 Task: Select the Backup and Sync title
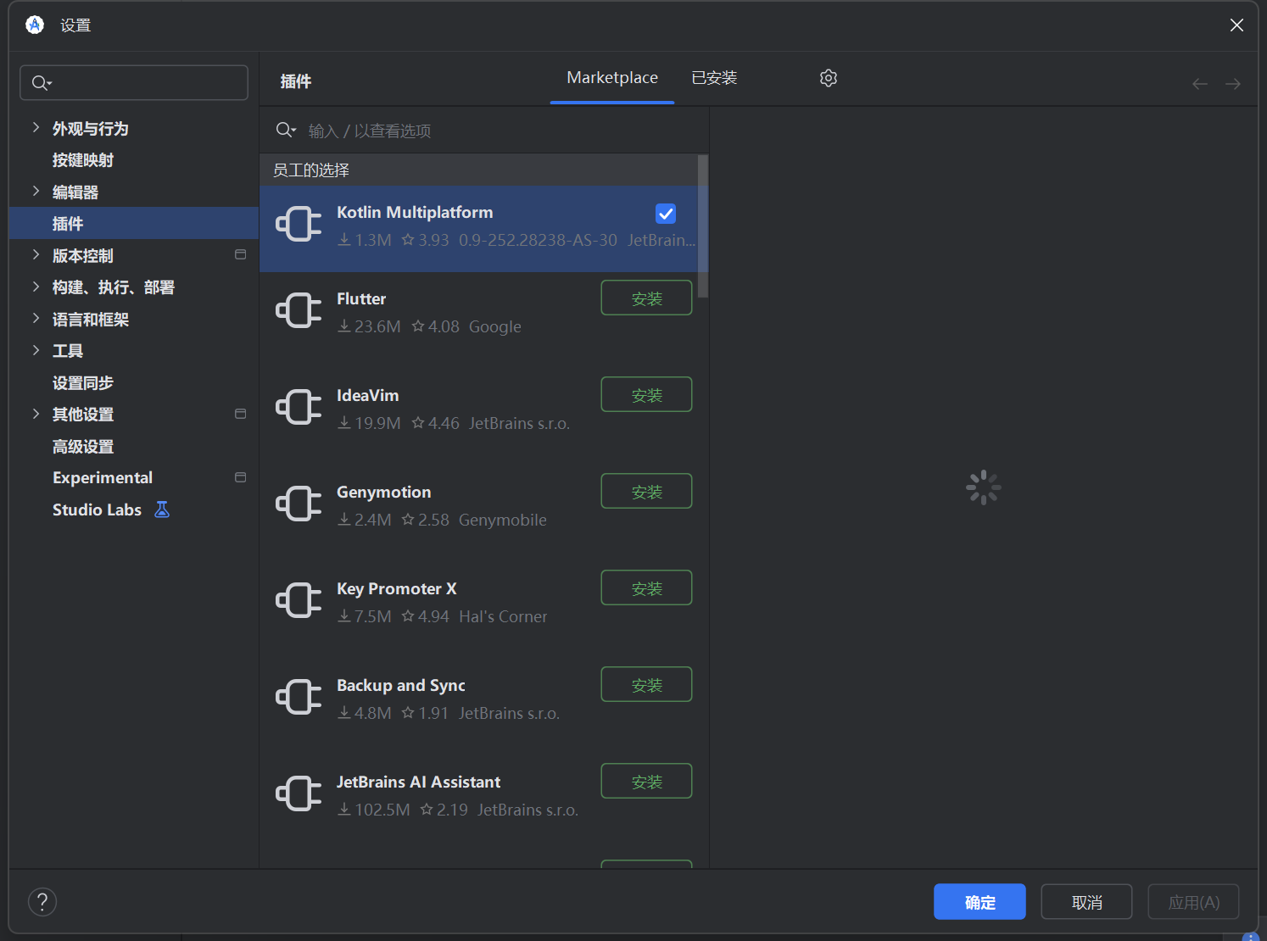pos(400,685)
